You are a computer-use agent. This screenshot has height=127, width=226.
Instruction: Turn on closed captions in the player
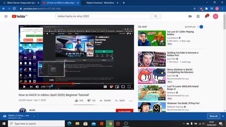click(x=105, y=87)
